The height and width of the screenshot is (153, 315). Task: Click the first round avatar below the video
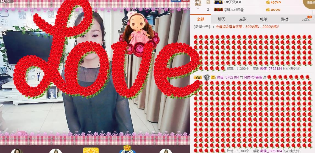tap(17, 151)
